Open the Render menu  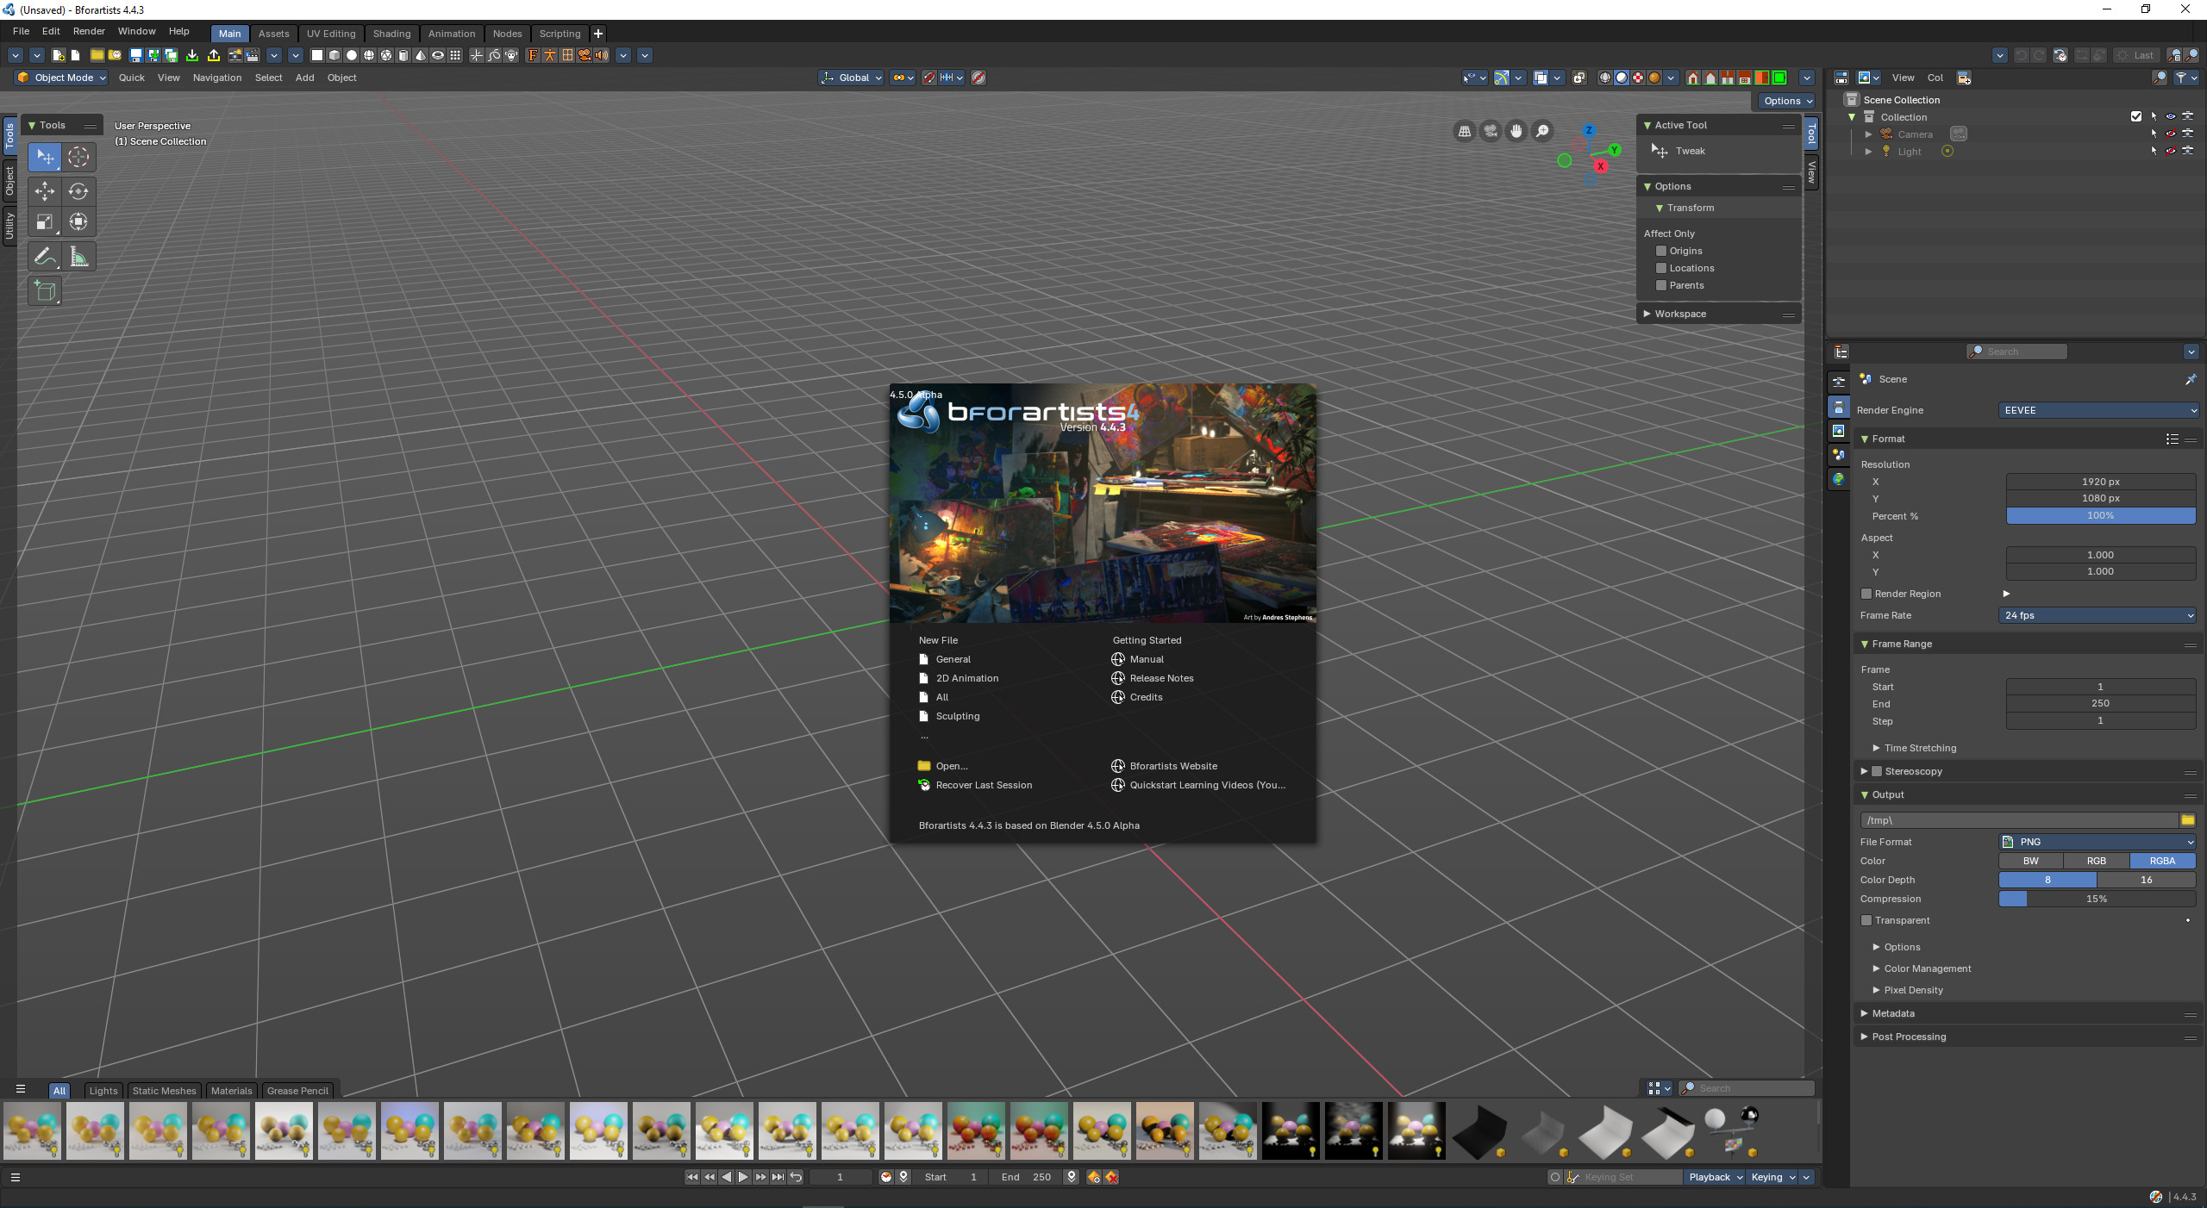pos(89,31)
